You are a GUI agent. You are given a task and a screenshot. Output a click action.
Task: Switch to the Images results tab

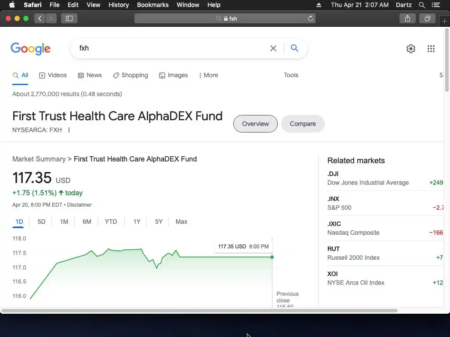point(173,75)
